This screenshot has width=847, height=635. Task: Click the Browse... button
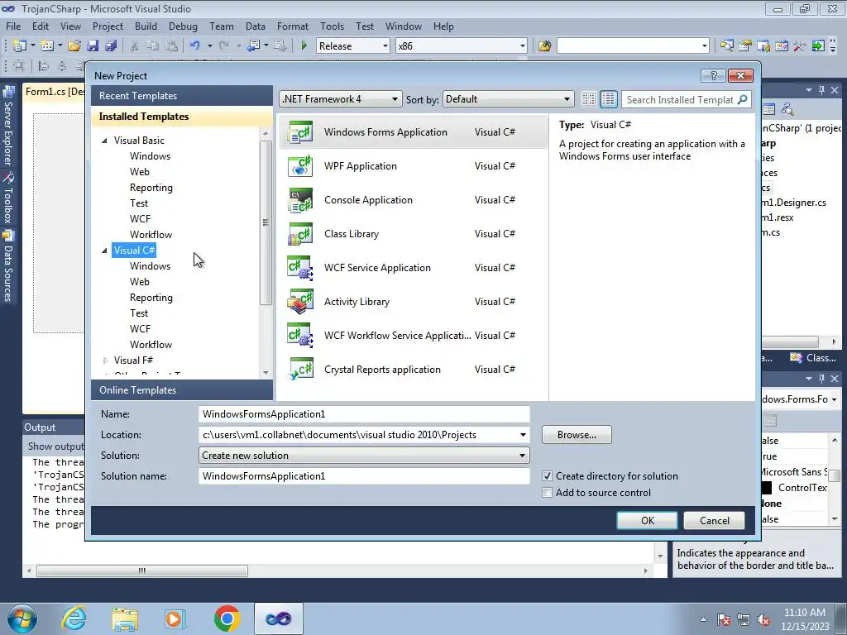577,435
